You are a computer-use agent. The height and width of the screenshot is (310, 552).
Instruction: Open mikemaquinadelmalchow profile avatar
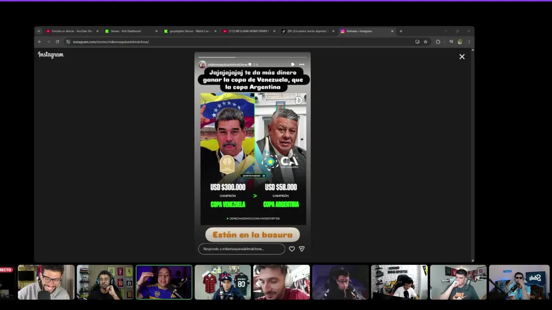[x=202, y=64]
